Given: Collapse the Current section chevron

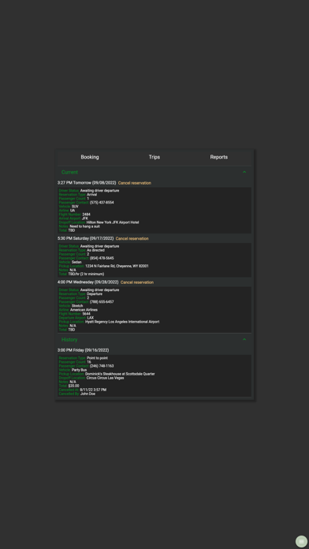Looking at the screenshot, I should coord(244,172).
